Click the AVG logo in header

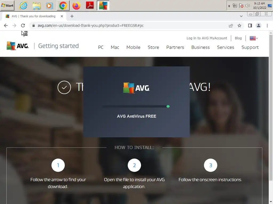click(x=18, y=46)
